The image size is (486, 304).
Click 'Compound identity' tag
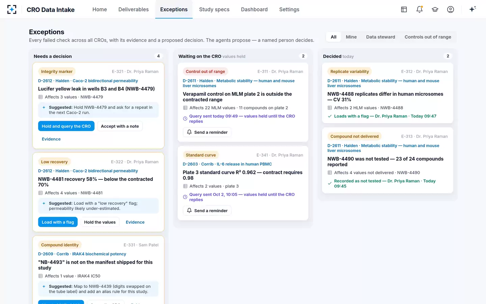pyautogui.click(x=60, y=245)
